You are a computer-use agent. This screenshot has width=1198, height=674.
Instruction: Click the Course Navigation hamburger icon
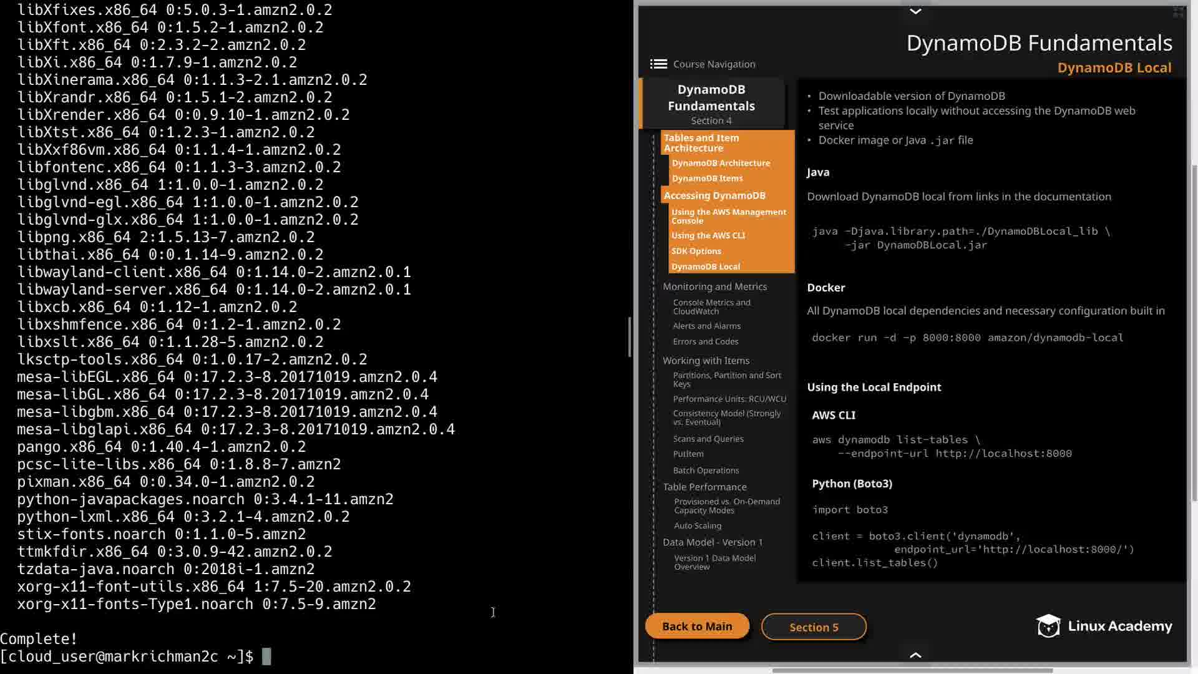coord(658,64)
